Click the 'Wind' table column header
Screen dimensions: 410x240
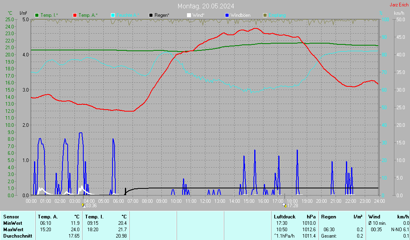click(x=374, y=217)
